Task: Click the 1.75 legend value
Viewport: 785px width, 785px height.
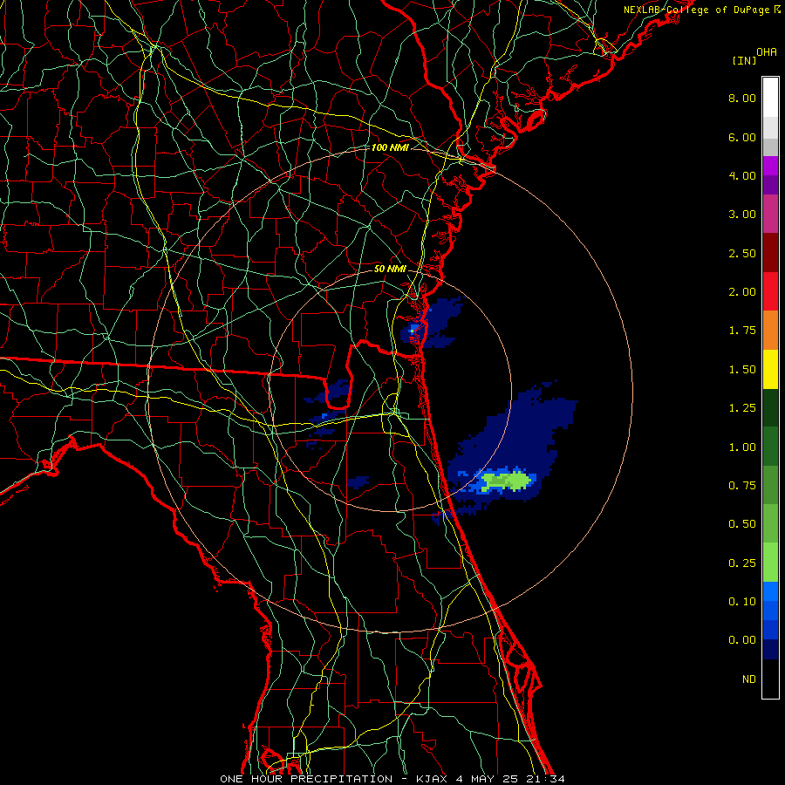Action: [742, 331]
